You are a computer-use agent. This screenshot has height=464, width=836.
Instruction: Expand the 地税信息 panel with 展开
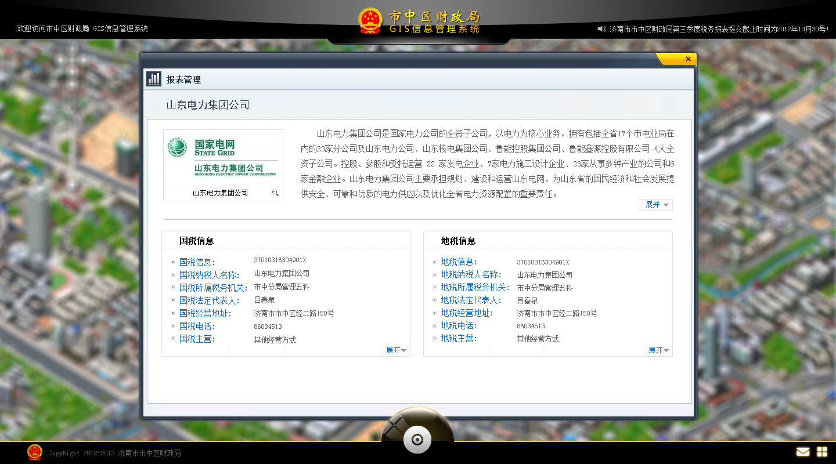click(658, 350)
